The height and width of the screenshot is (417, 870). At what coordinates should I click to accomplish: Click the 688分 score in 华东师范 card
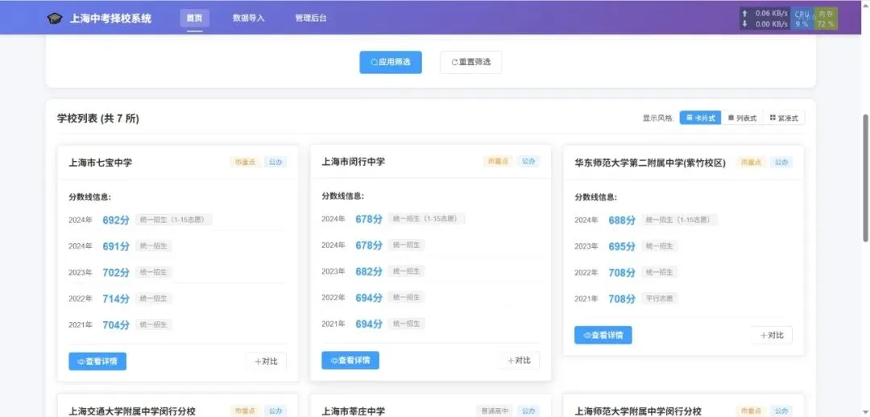click(x=622, y=220)
